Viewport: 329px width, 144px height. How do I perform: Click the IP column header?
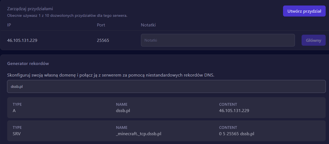(9, 25)
